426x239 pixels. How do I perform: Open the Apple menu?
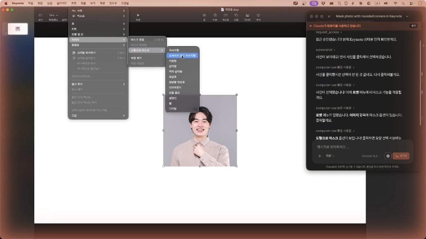click(6, 3)
